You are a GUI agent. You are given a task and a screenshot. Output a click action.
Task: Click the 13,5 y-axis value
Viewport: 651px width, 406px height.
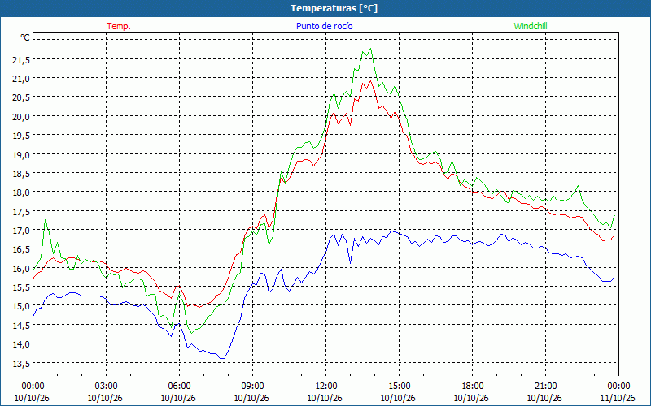coord(21,363)
